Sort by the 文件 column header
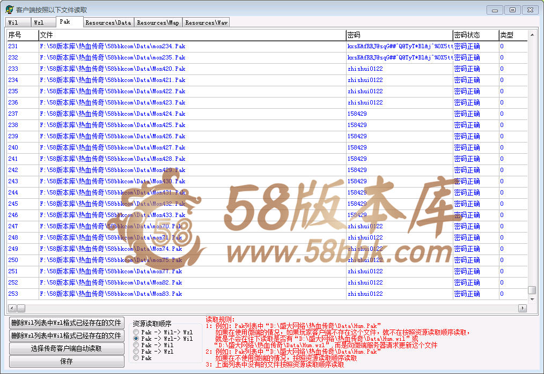 (192, 35)
